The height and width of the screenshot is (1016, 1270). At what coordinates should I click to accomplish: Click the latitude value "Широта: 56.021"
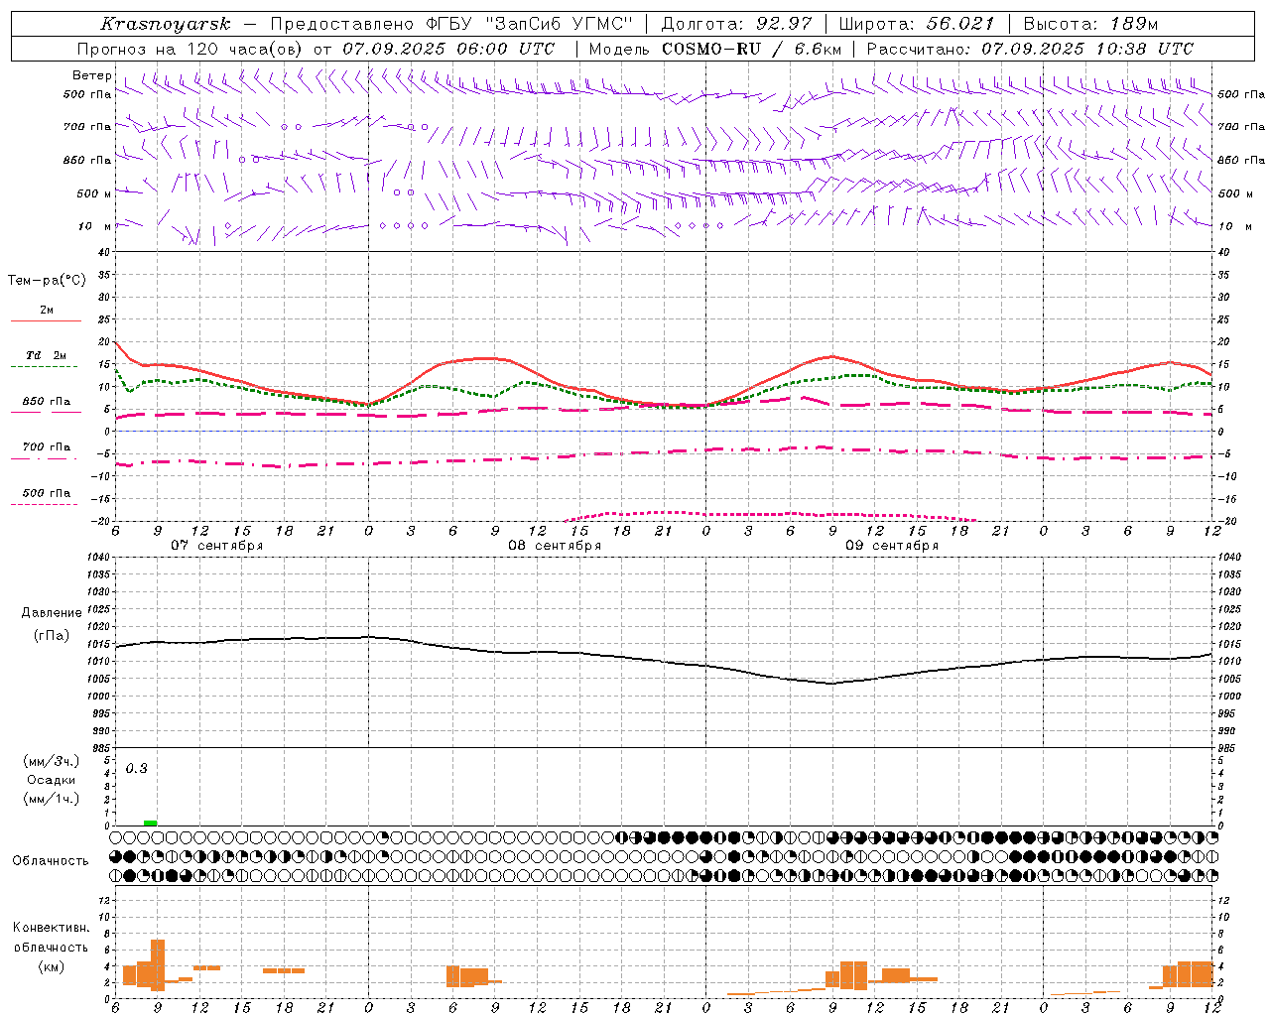[x=916, y=24]
